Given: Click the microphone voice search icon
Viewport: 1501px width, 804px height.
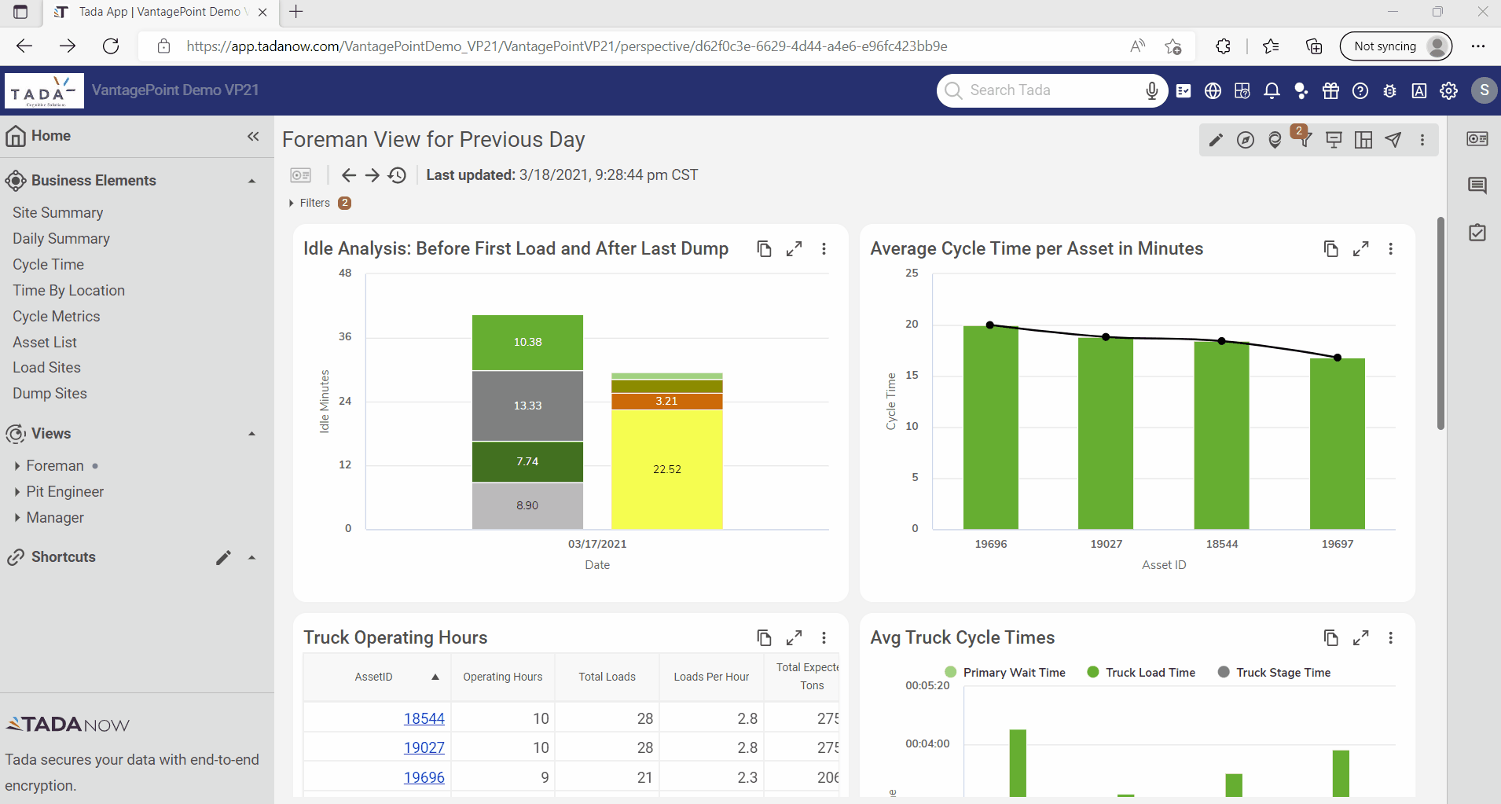Looking at the screenshot, I should coord(1151,91).
